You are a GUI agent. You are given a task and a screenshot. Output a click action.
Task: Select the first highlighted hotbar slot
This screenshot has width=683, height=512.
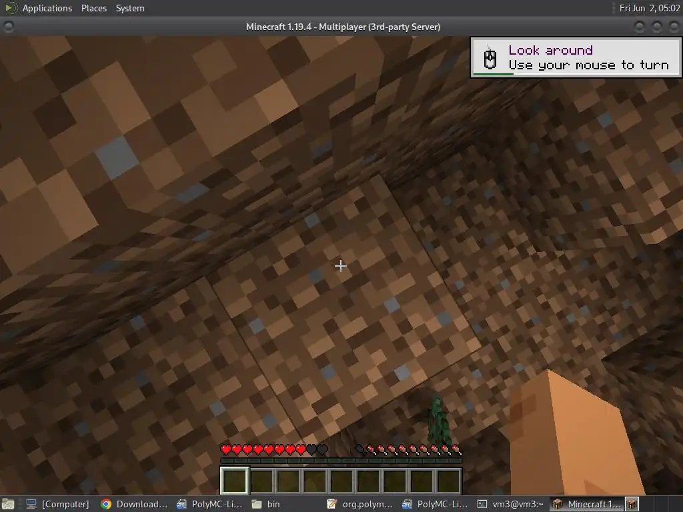pos(235,480)
